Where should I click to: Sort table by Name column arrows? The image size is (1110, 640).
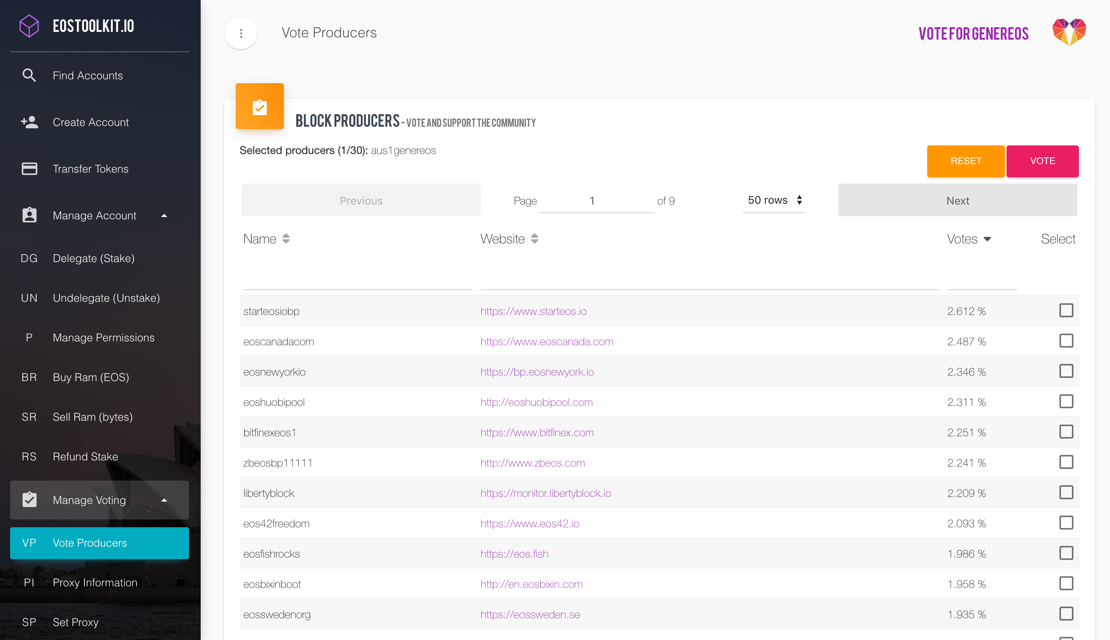click(286, 239)
